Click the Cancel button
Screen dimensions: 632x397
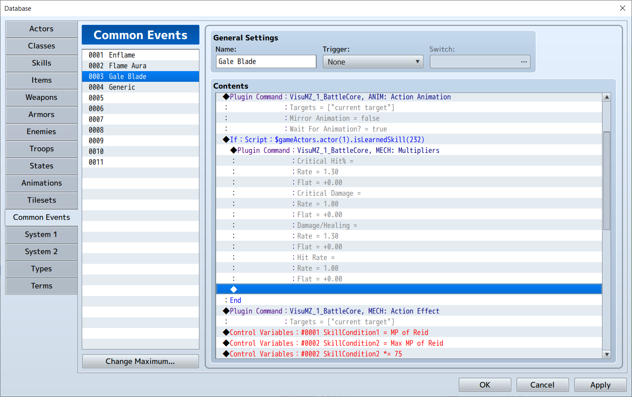(x=543, y=385)
